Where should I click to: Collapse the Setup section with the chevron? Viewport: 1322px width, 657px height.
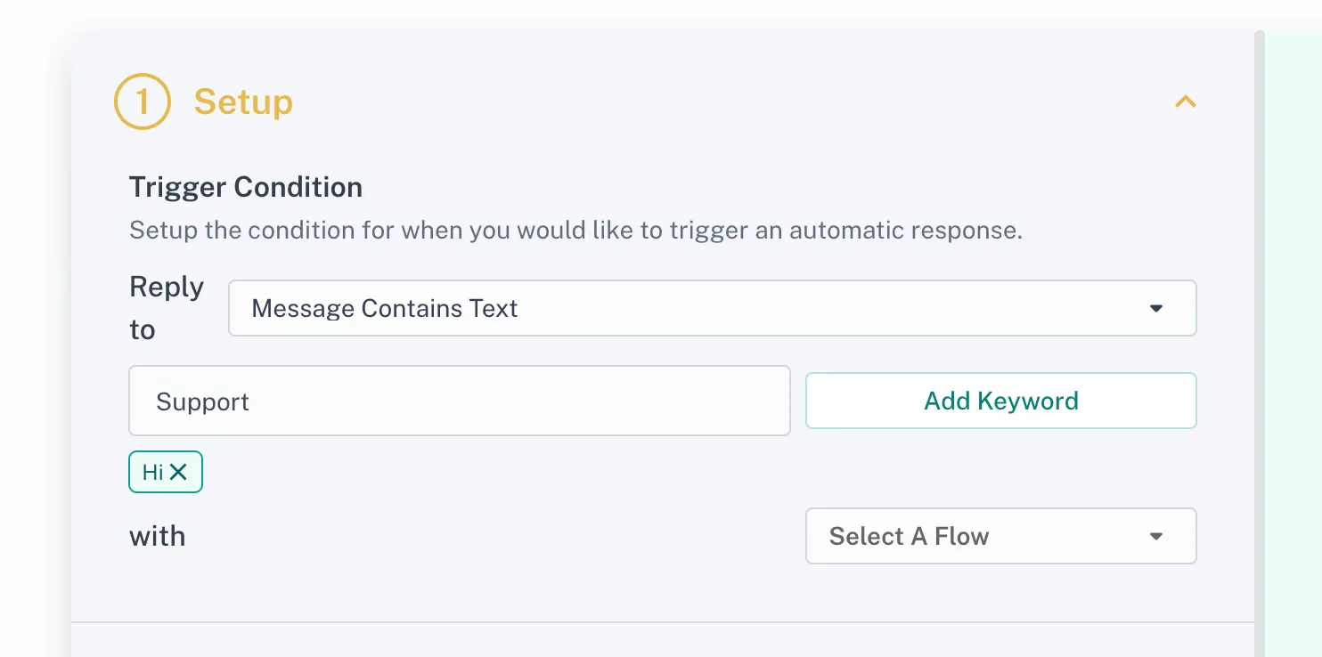(1185, 102)
